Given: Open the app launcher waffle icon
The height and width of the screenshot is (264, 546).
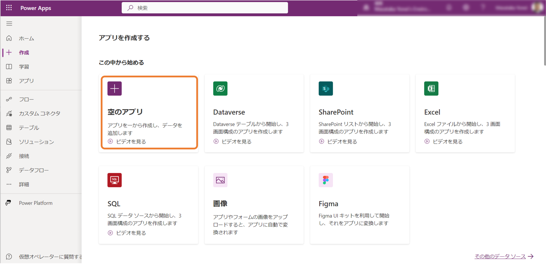Looking at the screenshot, I should pos(9,8).
